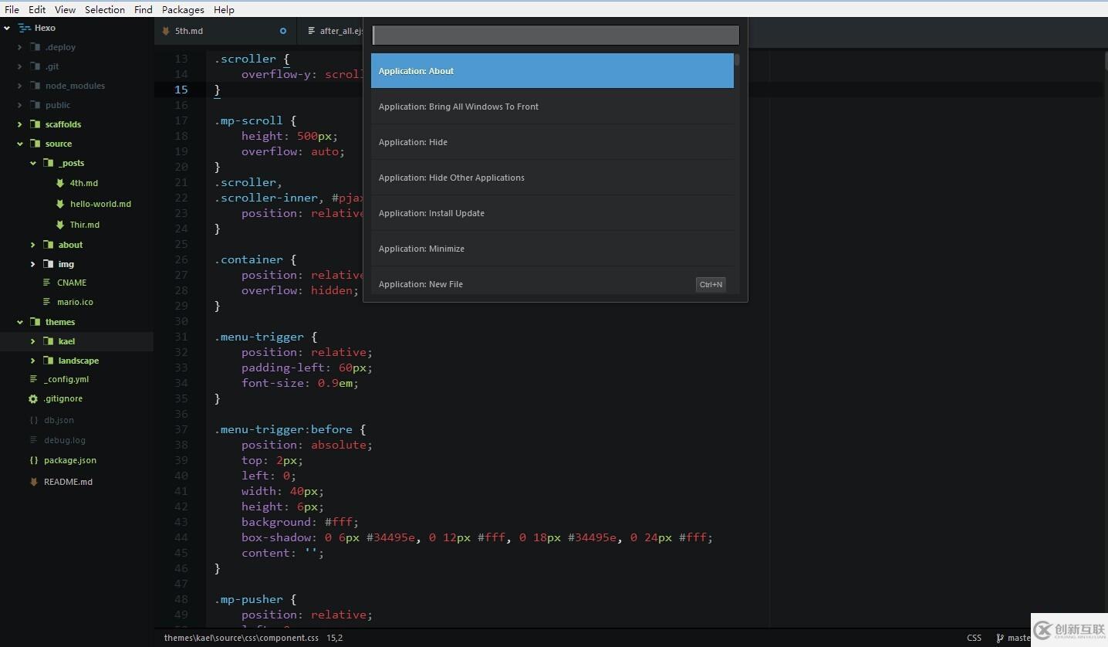
Task: Expand the landscape folder chevron
Action: point(33,361)
